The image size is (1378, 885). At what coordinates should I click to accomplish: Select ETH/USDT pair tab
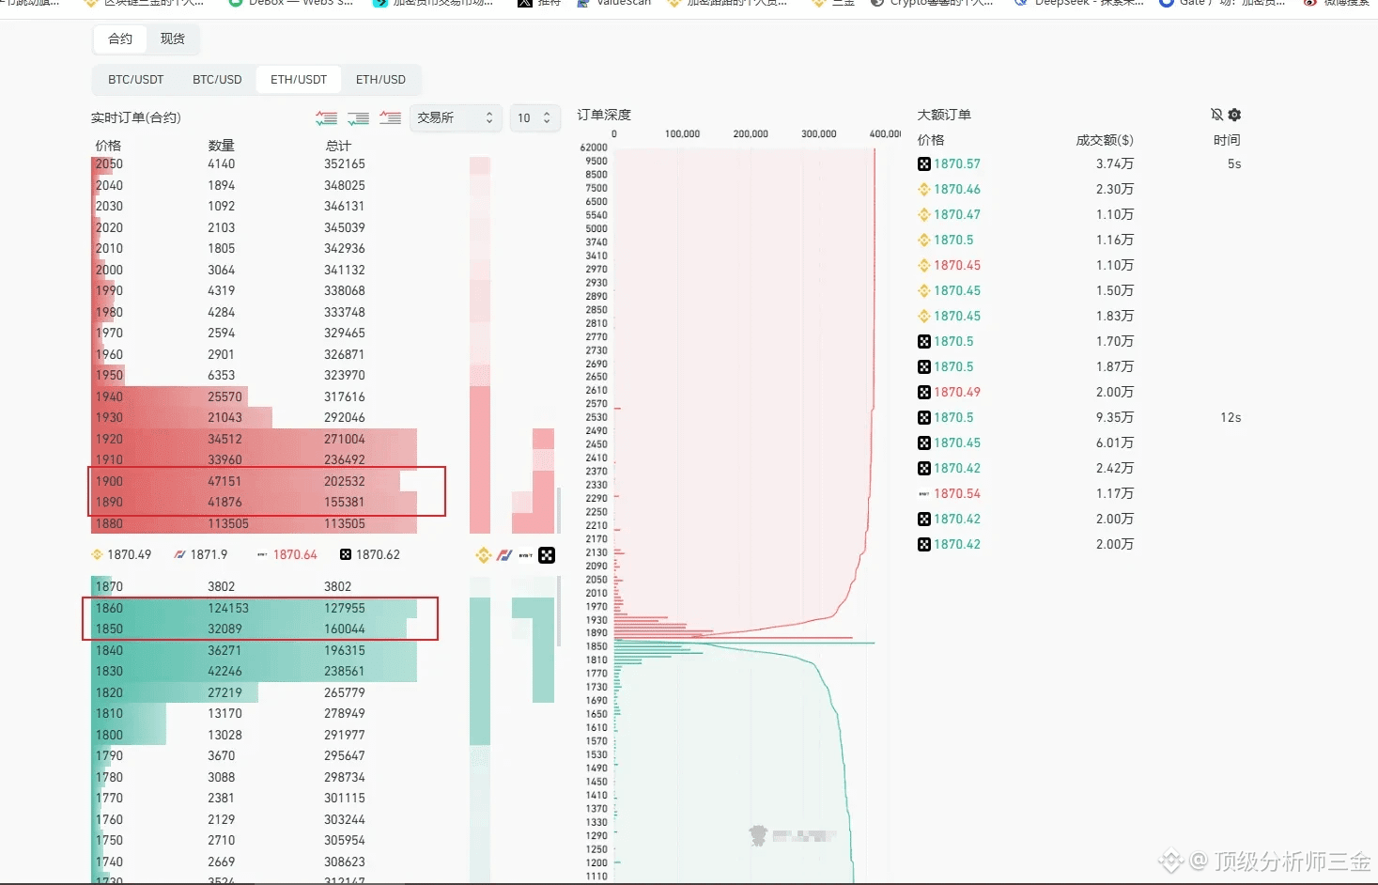pos(299,79)
